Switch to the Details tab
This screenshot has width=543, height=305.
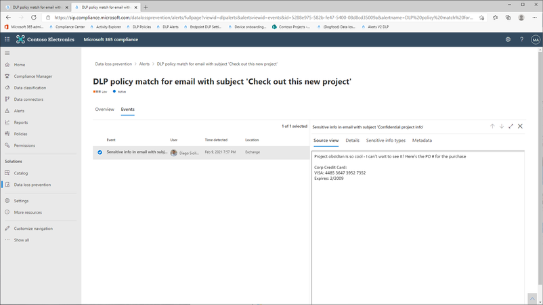click(352, 141)
